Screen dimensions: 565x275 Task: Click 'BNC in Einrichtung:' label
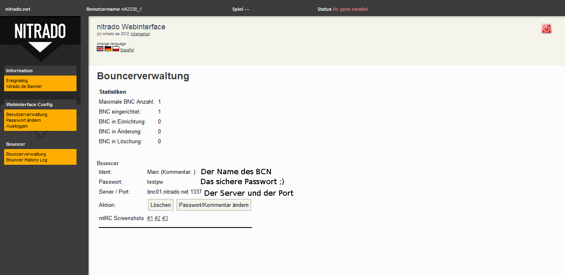coord(122,122)
